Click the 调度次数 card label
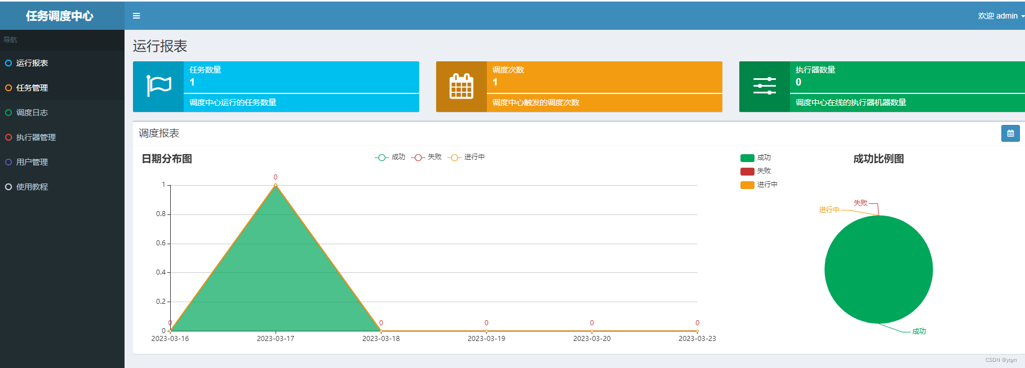1025x368 pixels. tap(508, 70)
